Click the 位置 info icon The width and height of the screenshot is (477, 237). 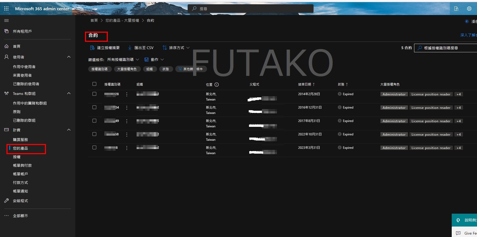tap(216, 84)
